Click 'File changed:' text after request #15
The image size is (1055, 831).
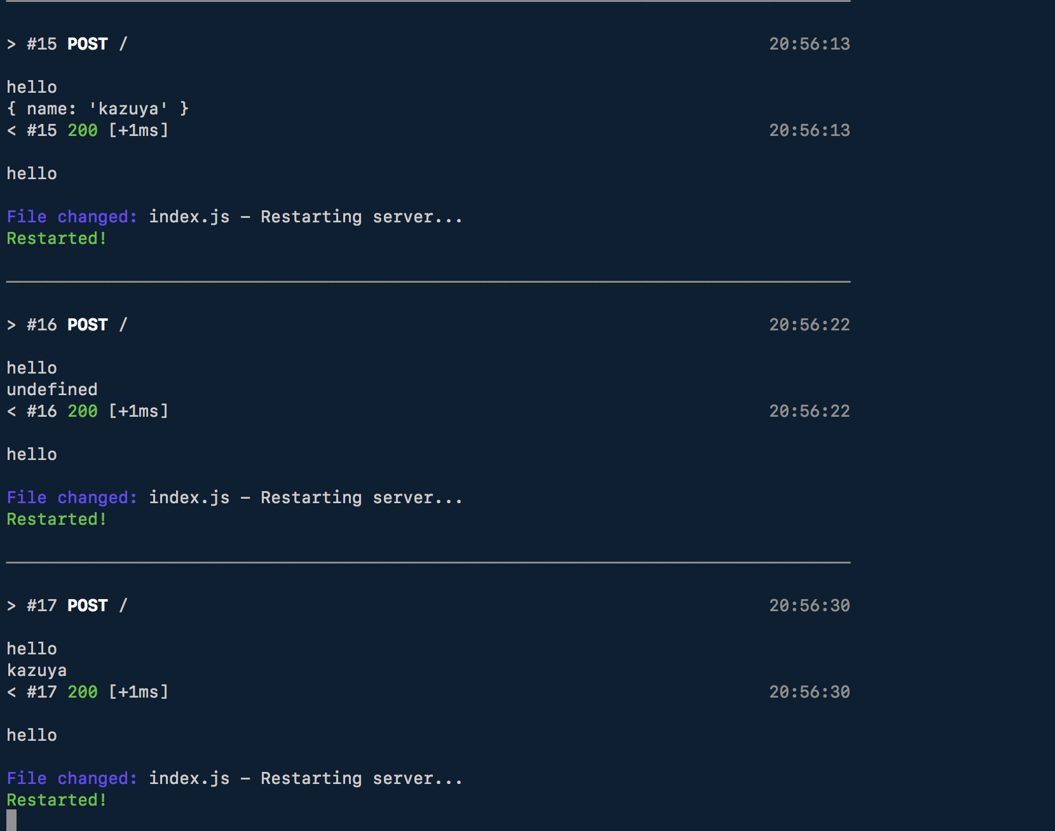[72, 217]
